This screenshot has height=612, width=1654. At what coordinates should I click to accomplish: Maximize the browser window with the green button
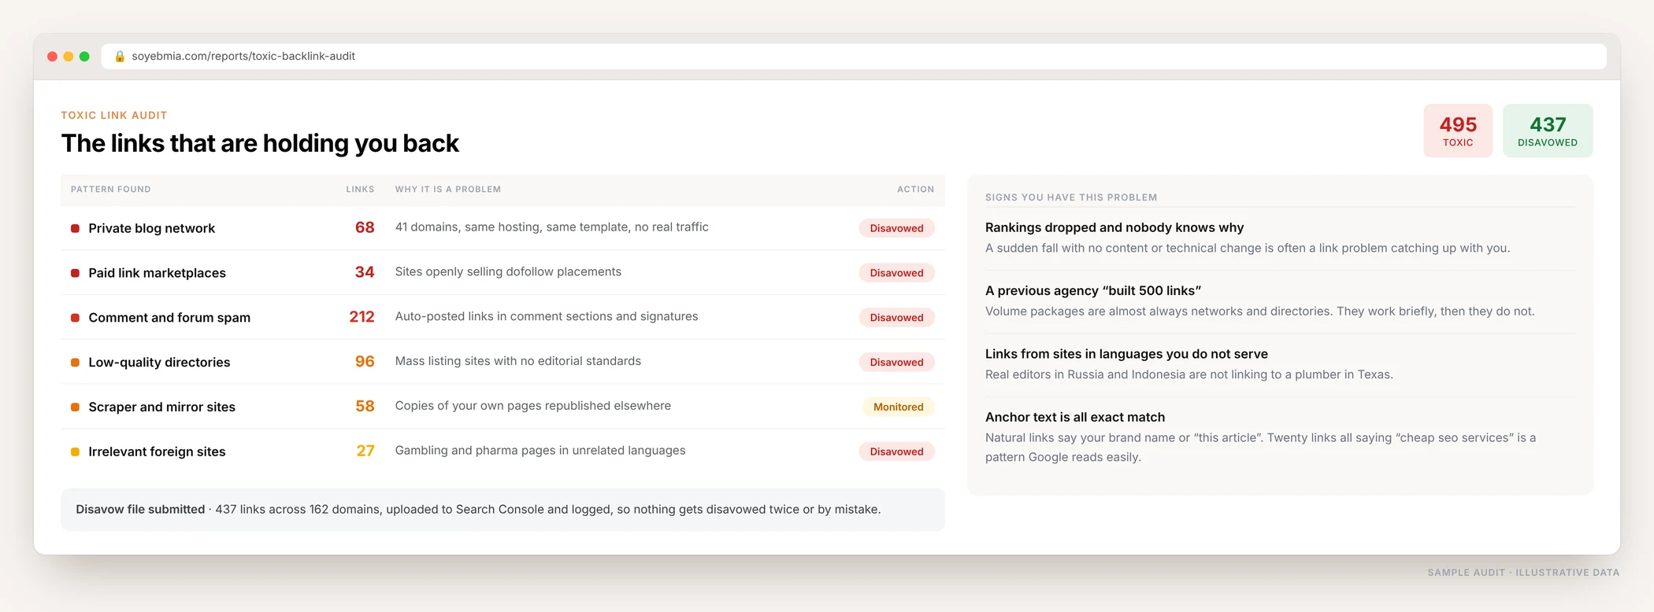coord(84,57)
